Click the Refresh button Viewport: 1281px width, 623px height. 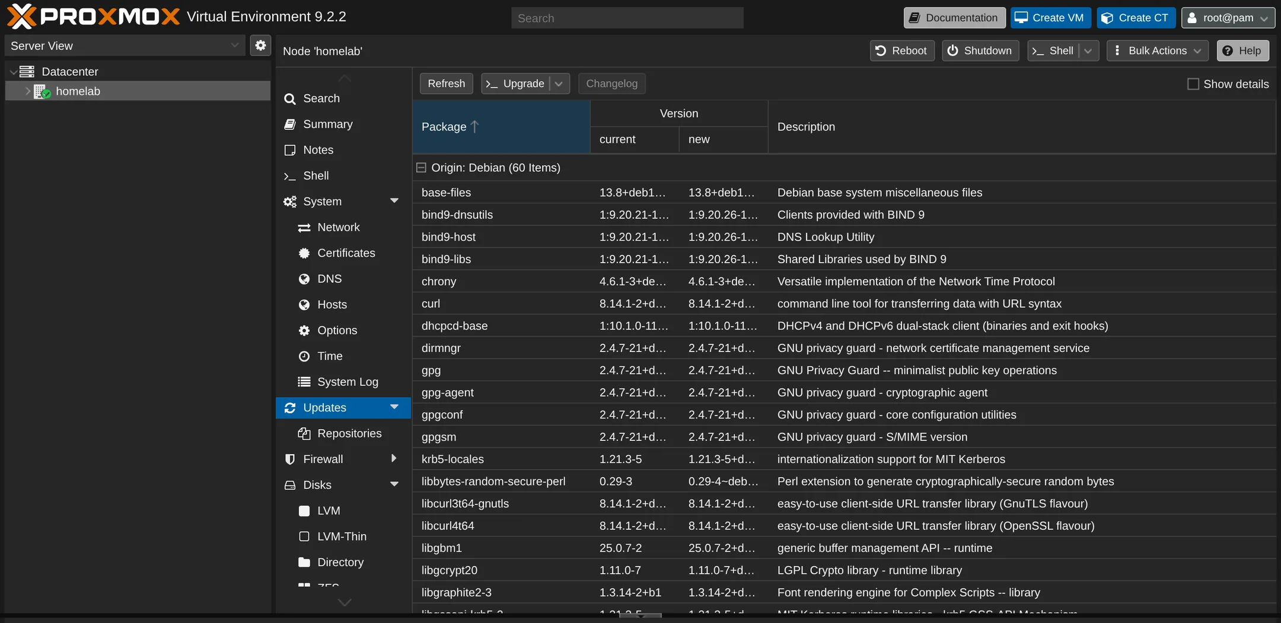pos(446,84)
